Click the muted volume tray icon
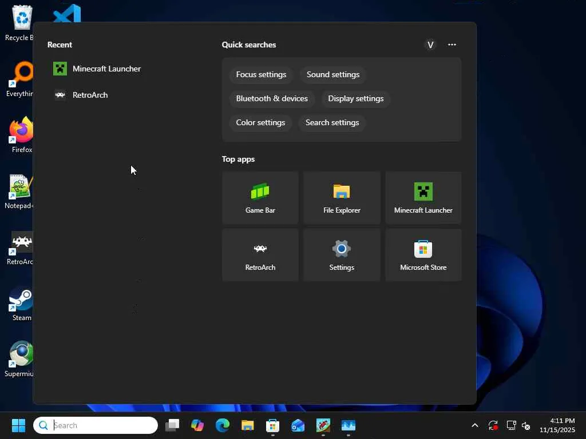Image resolution: width=586 pixels, height=439 pixels. tap(525, 425)
